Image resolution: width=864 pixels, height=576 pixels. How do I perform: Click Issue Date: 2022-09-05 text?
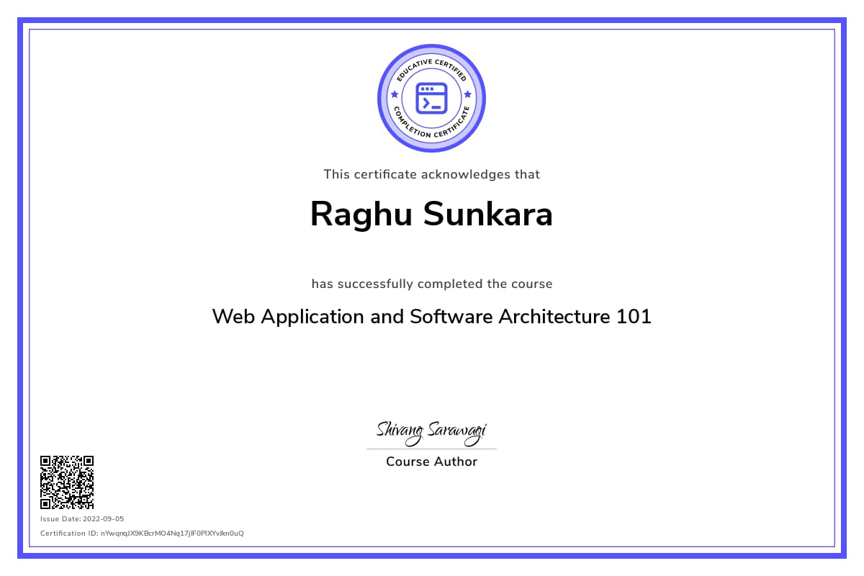[x=82, y=519]
